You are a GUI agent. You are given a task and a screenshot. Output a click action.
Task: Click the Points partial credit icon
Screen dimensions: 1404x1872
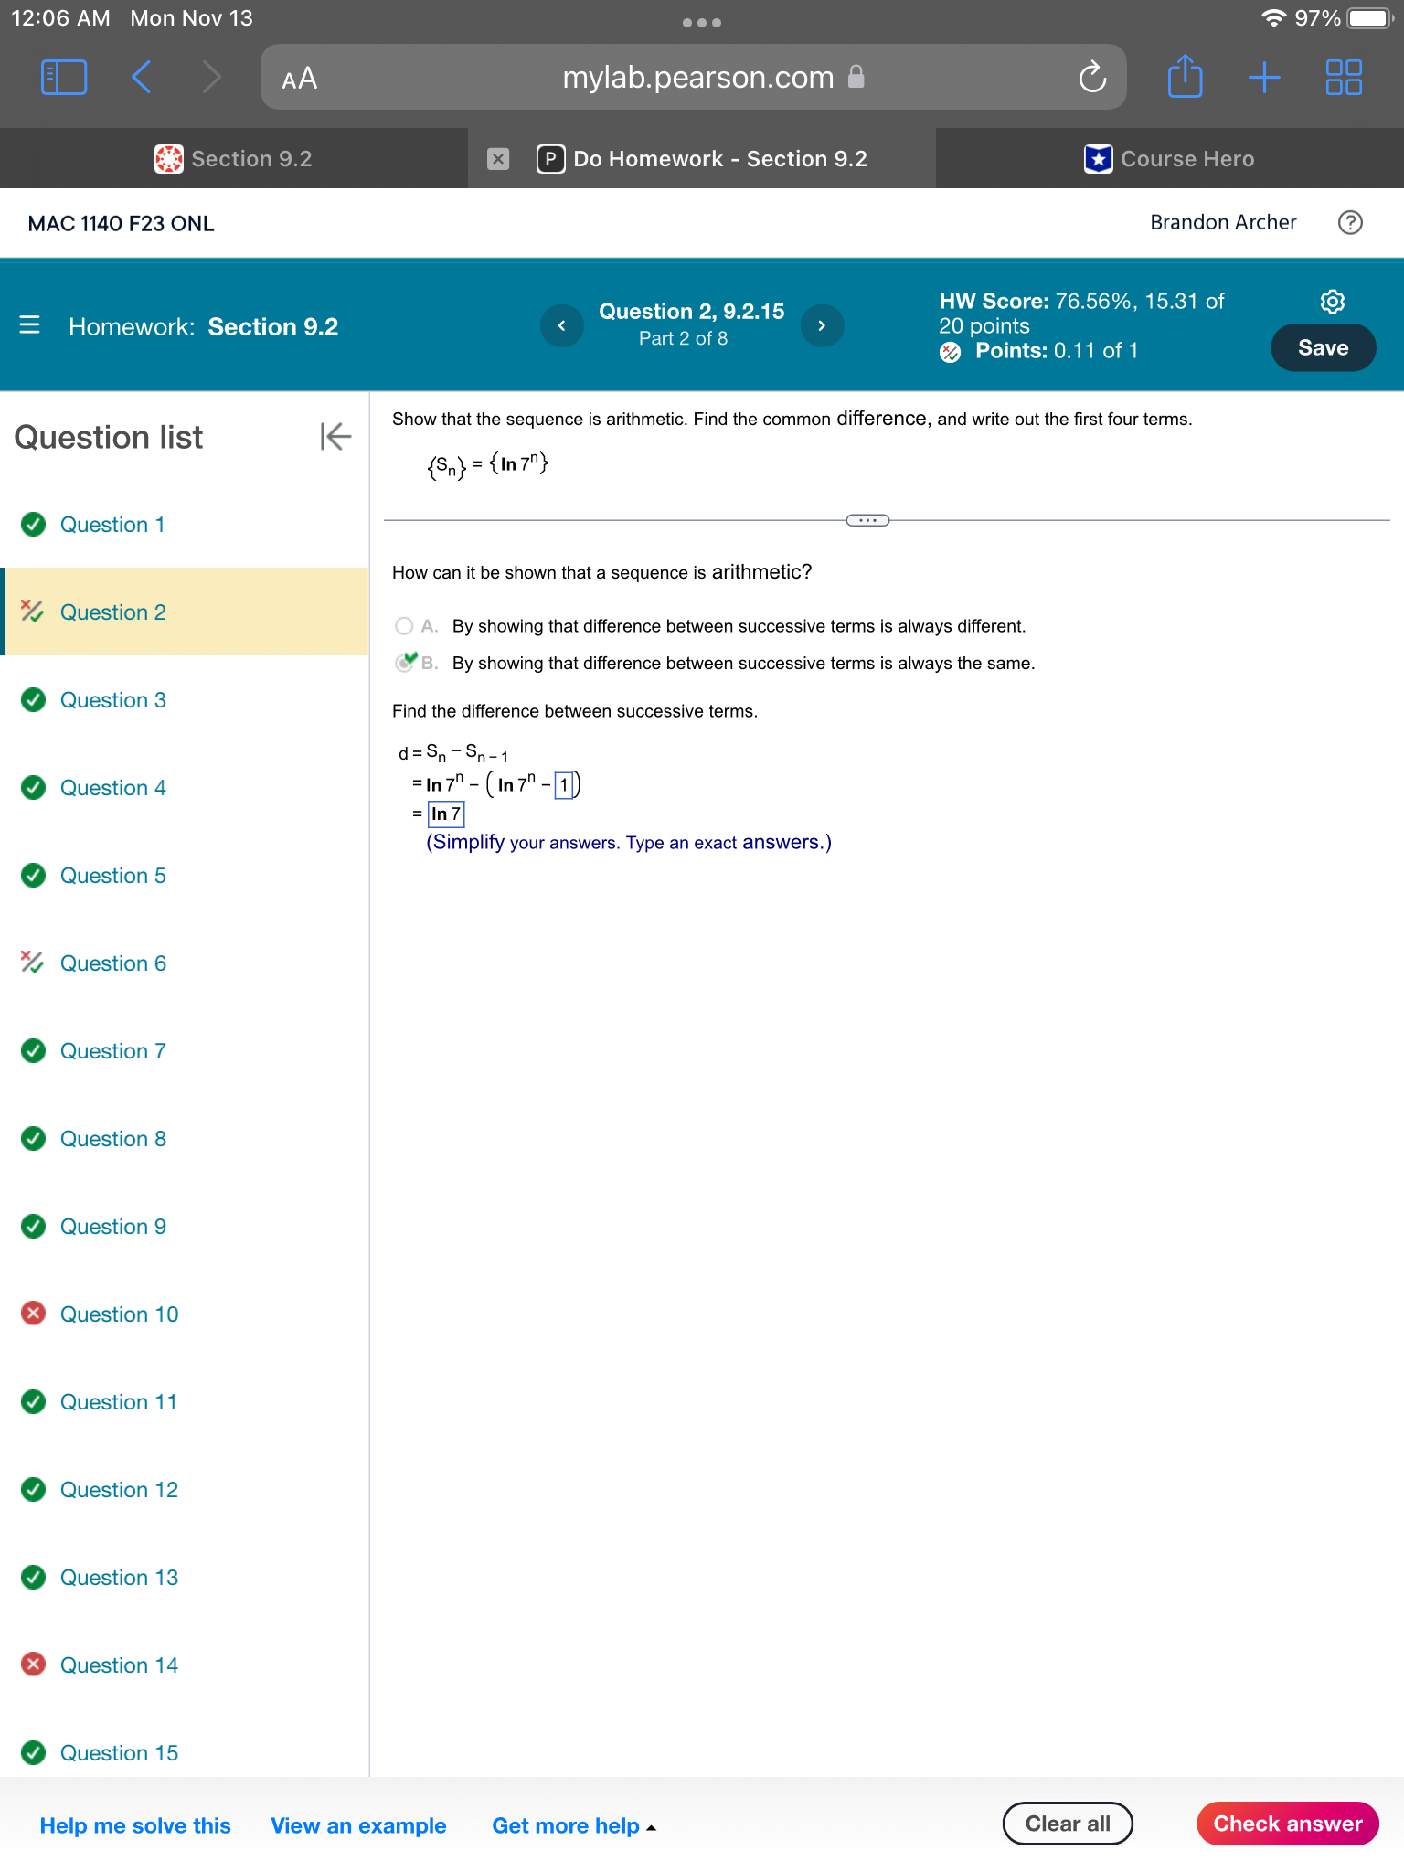[x=951, y=352]
